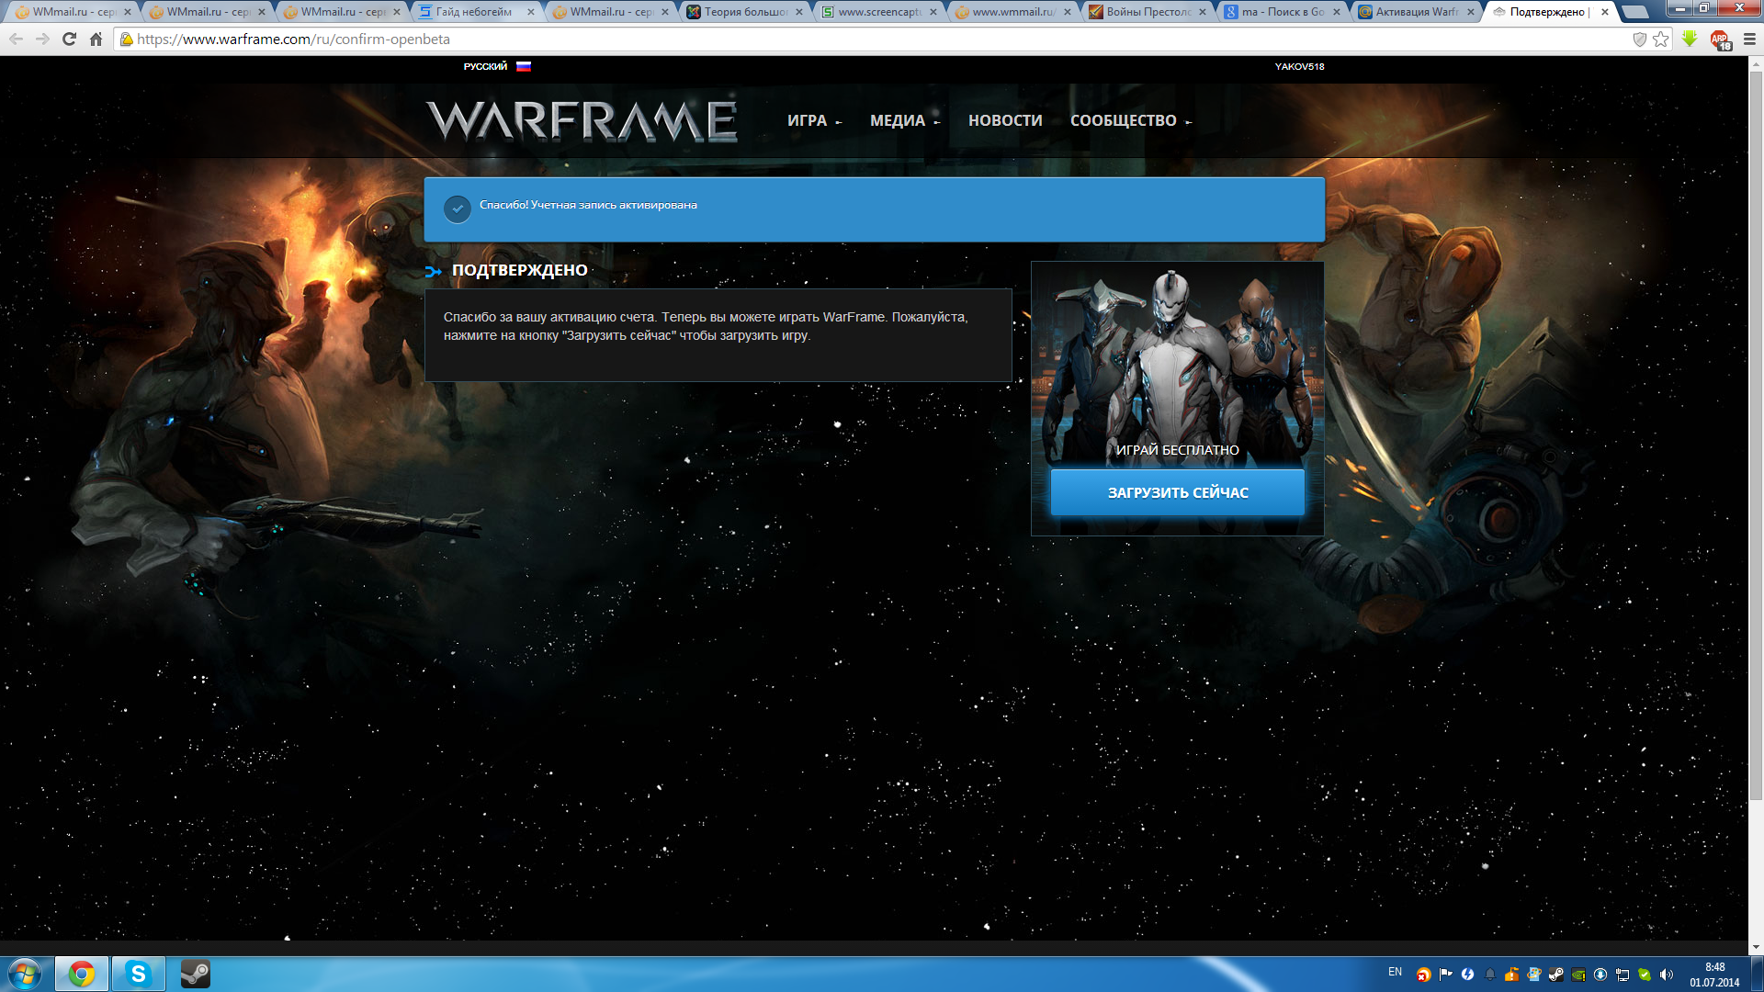
Task: Click the ЗАГРУЗИТЬ СЕЙЧАС download button
Action: [1177, 492]
